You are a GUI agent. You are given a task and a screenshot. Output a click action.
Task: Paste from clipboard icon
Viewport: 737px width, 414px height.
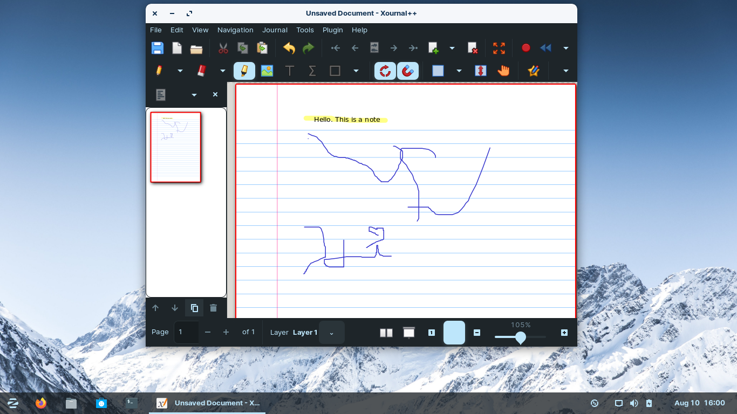coord(262,49)
